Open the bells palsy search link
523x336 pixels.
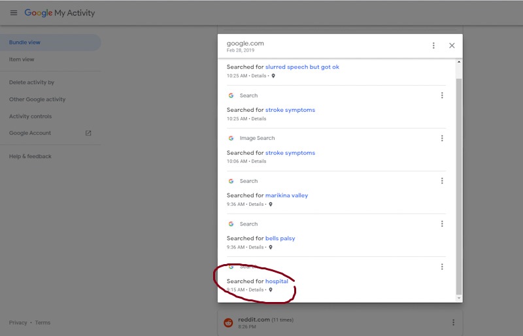tap(280, 238)
